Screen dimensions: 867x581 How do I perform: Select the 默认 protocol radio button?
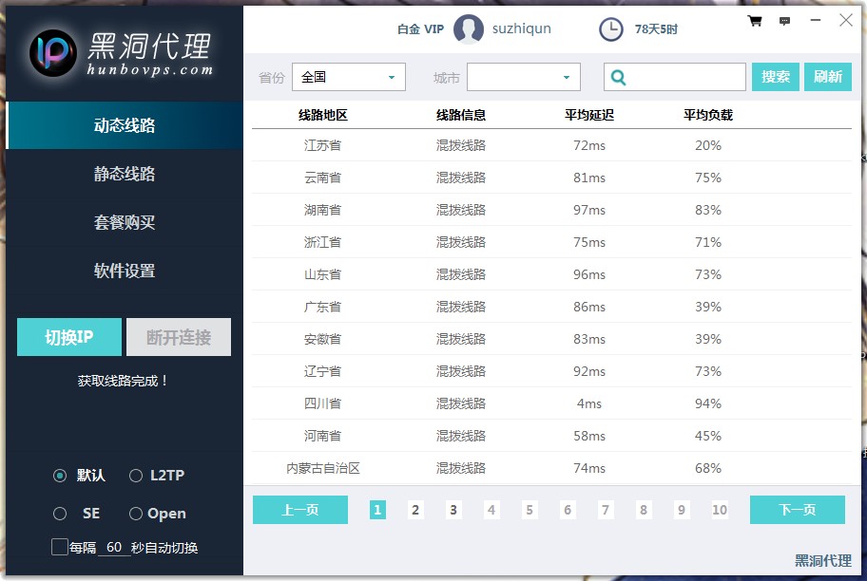point(60,476)
